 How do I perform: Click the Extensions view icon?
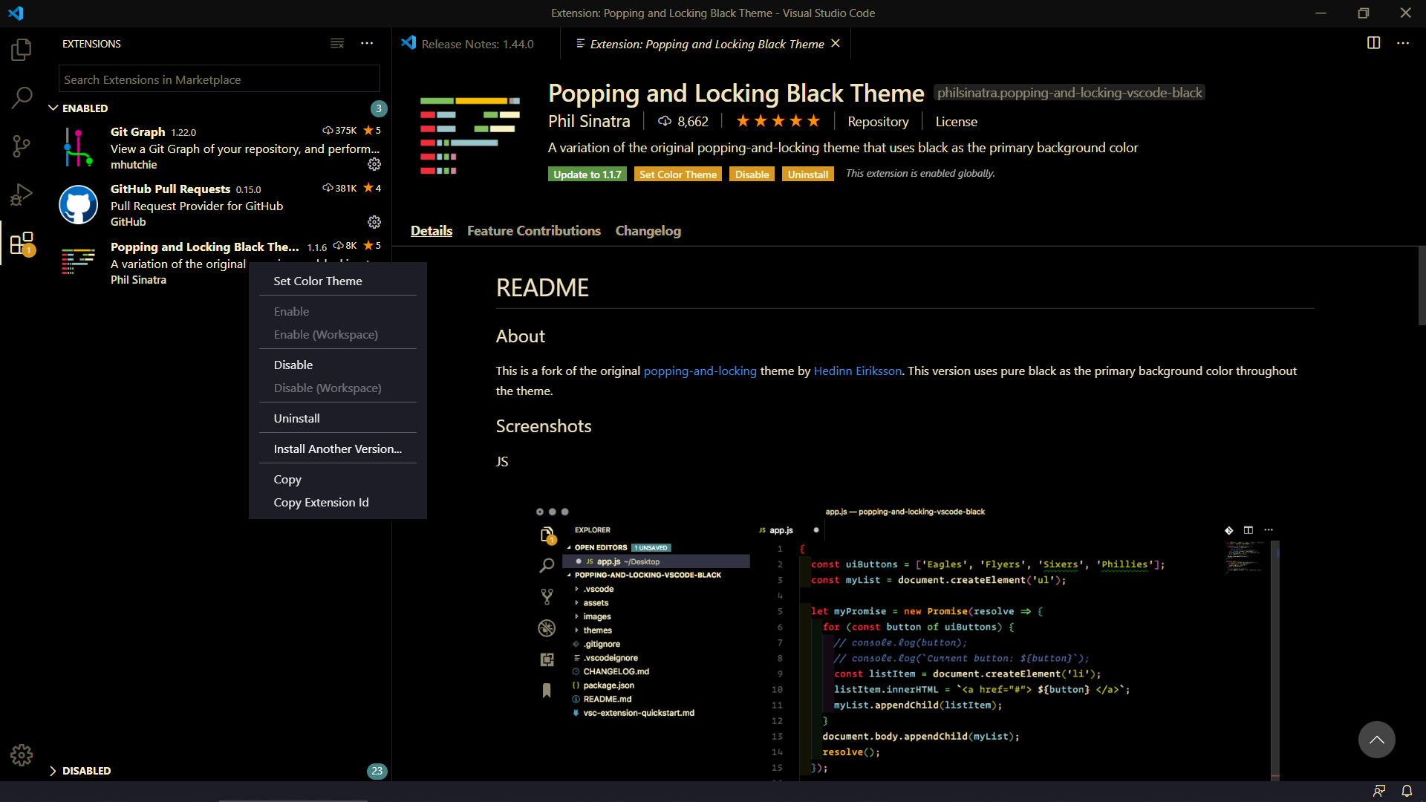point(22,243)
